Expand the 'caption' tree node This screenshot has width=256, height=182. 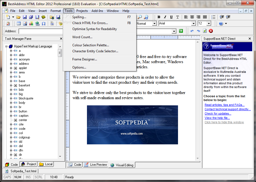(x=11, y=116)
